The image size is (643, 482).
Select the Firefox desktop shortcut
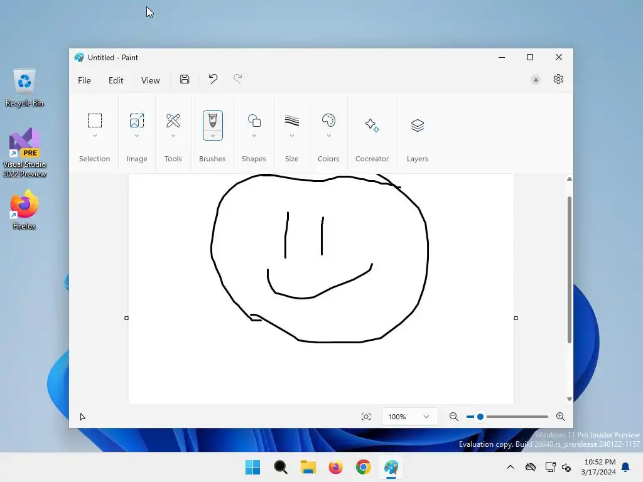[x=24, y=210]
